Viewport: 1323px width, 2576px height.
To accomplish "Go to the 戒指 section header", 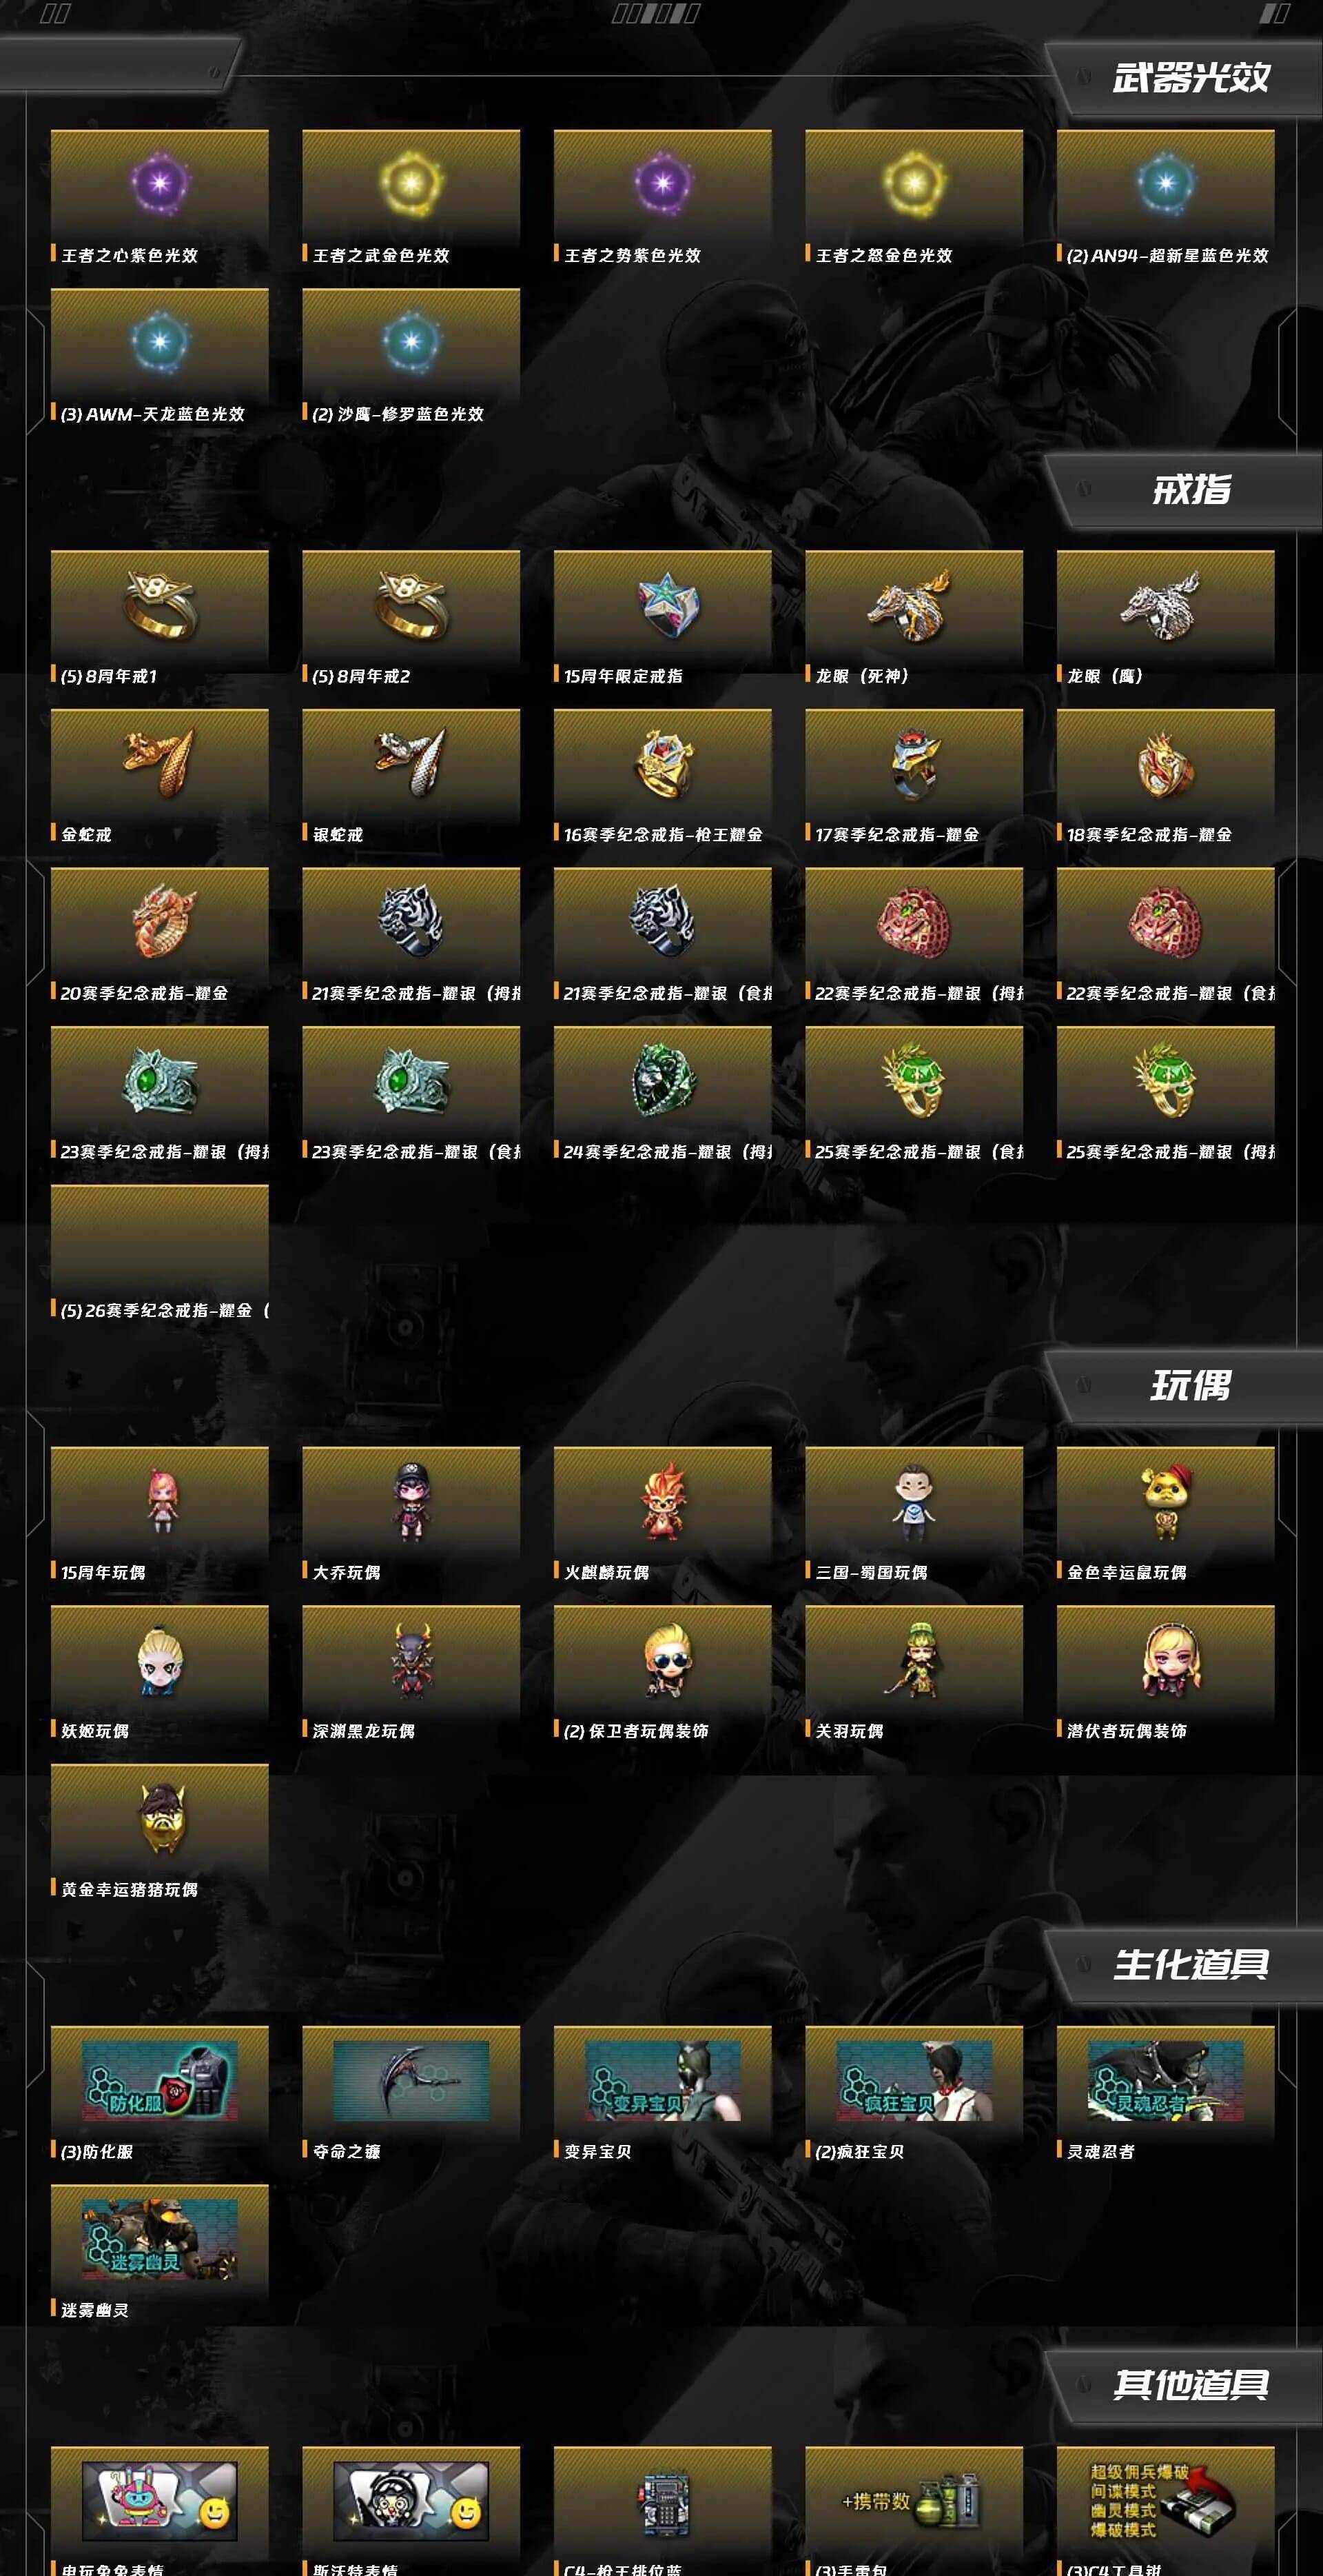I will pos(1191,490).
